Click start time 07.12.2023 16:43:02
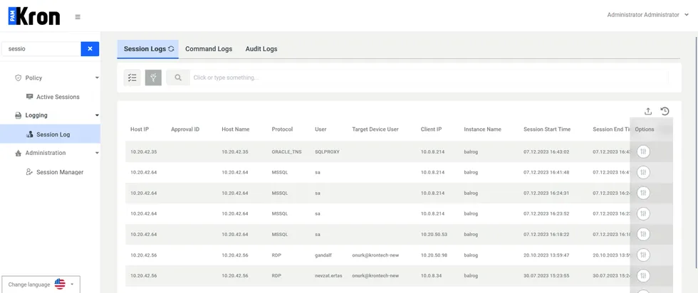Viewport: 698px width, 293px height. pos(546,151)
